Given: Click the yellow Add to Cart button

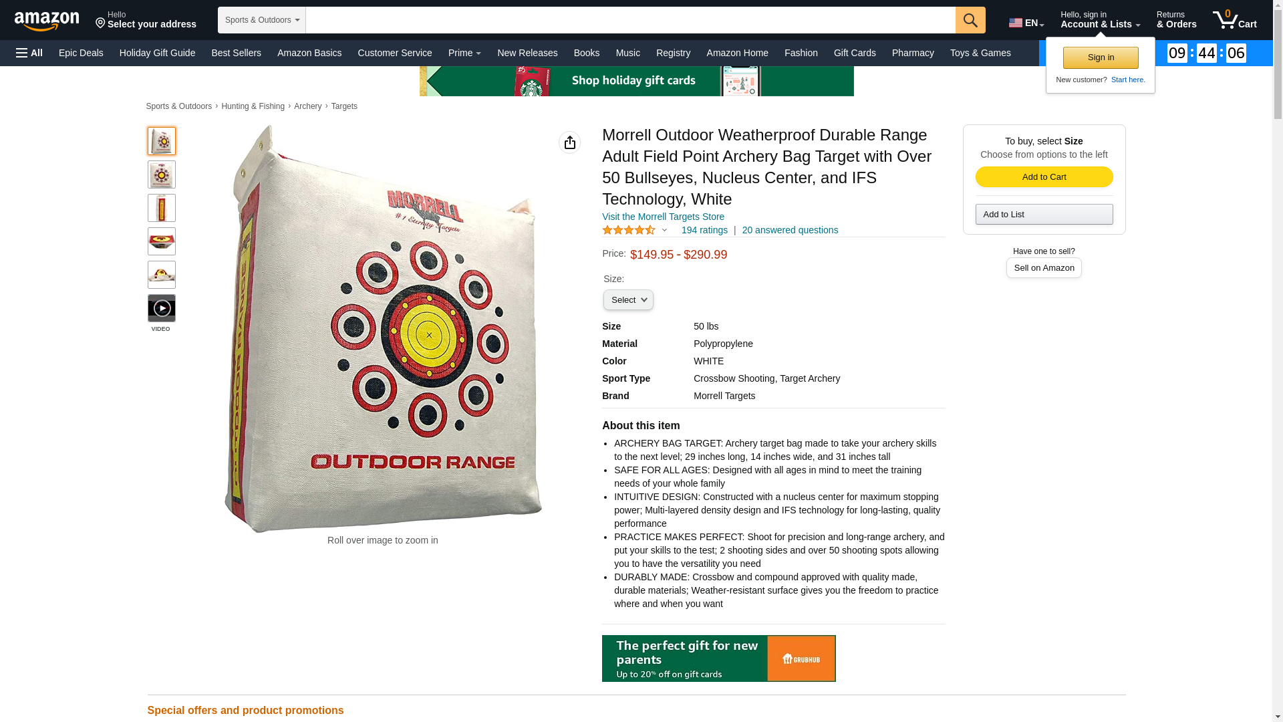Looking at the screenshot, I should pos(1044,177).
